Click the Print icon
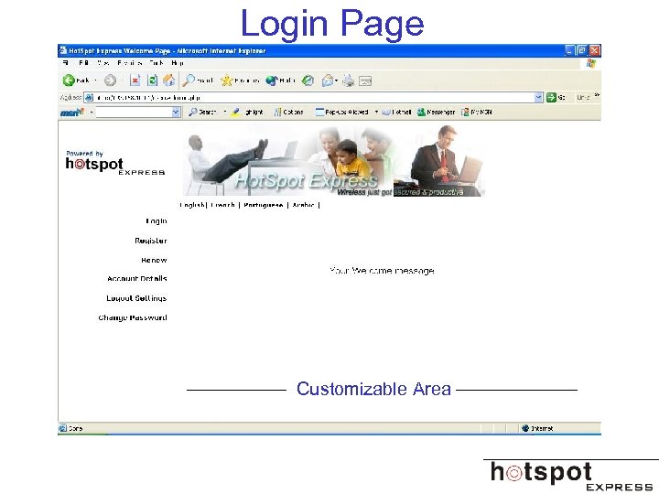 click(x=349, y=81)
